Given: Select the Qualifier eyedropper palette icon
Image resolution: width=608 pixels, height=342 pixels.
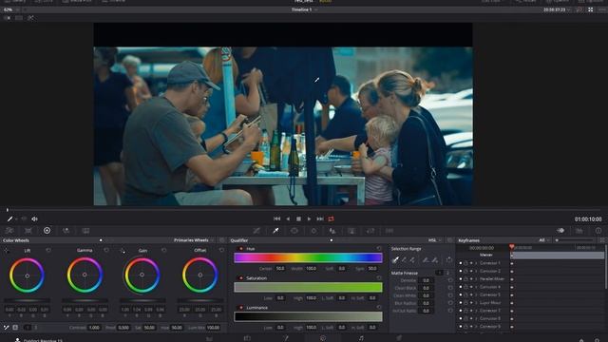Looking at the screenshot, I should pyautogui.click(x=275, y=231).
